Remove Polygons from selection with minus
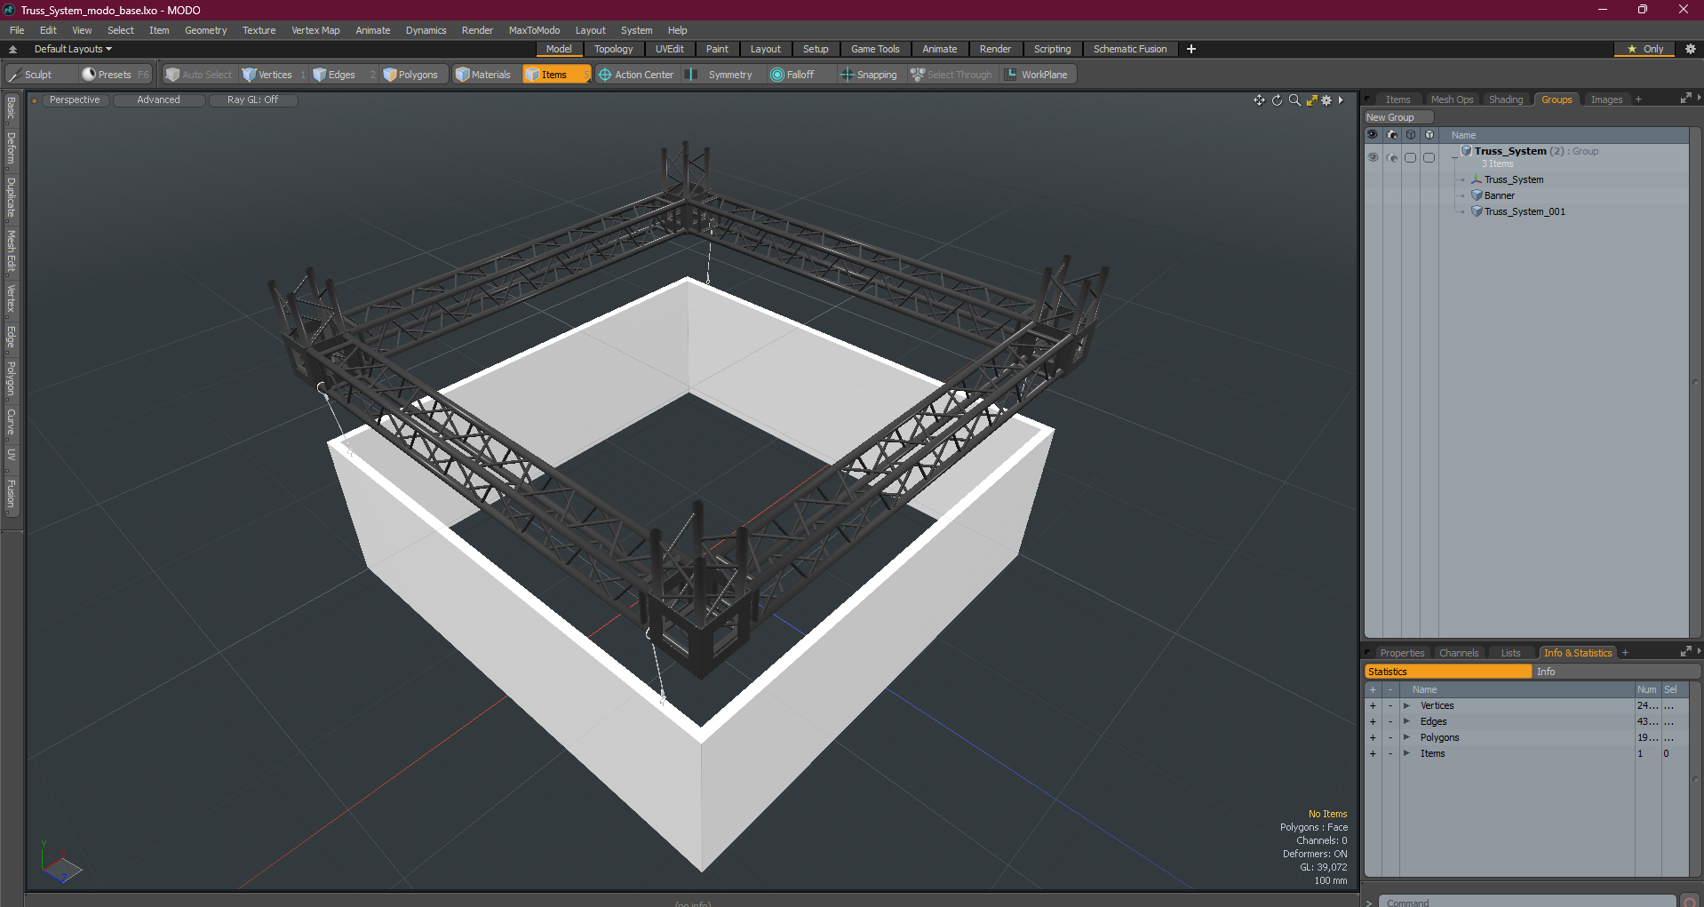Viewport: 1704px width, 907px height. (x=1390, y=737)
